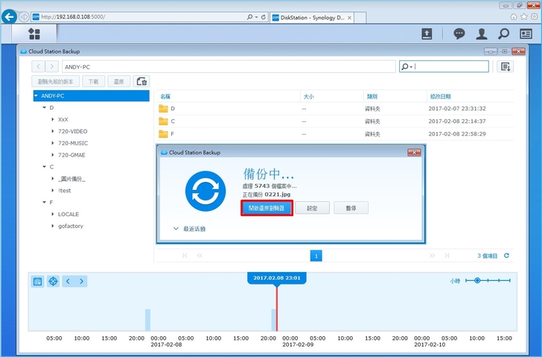
Task: Click the locate crosshair icon on timeline
Action: tap(53, 281)
